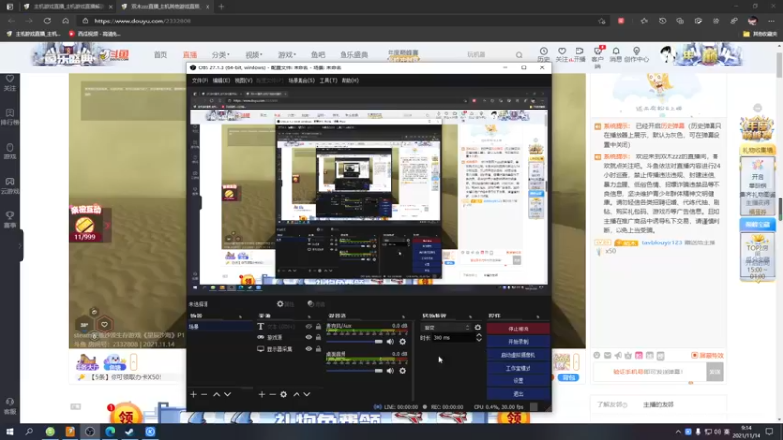Click the browser back arrow
Image resolution: width=783 pixels, height=440 pixels.
point(11,21)
